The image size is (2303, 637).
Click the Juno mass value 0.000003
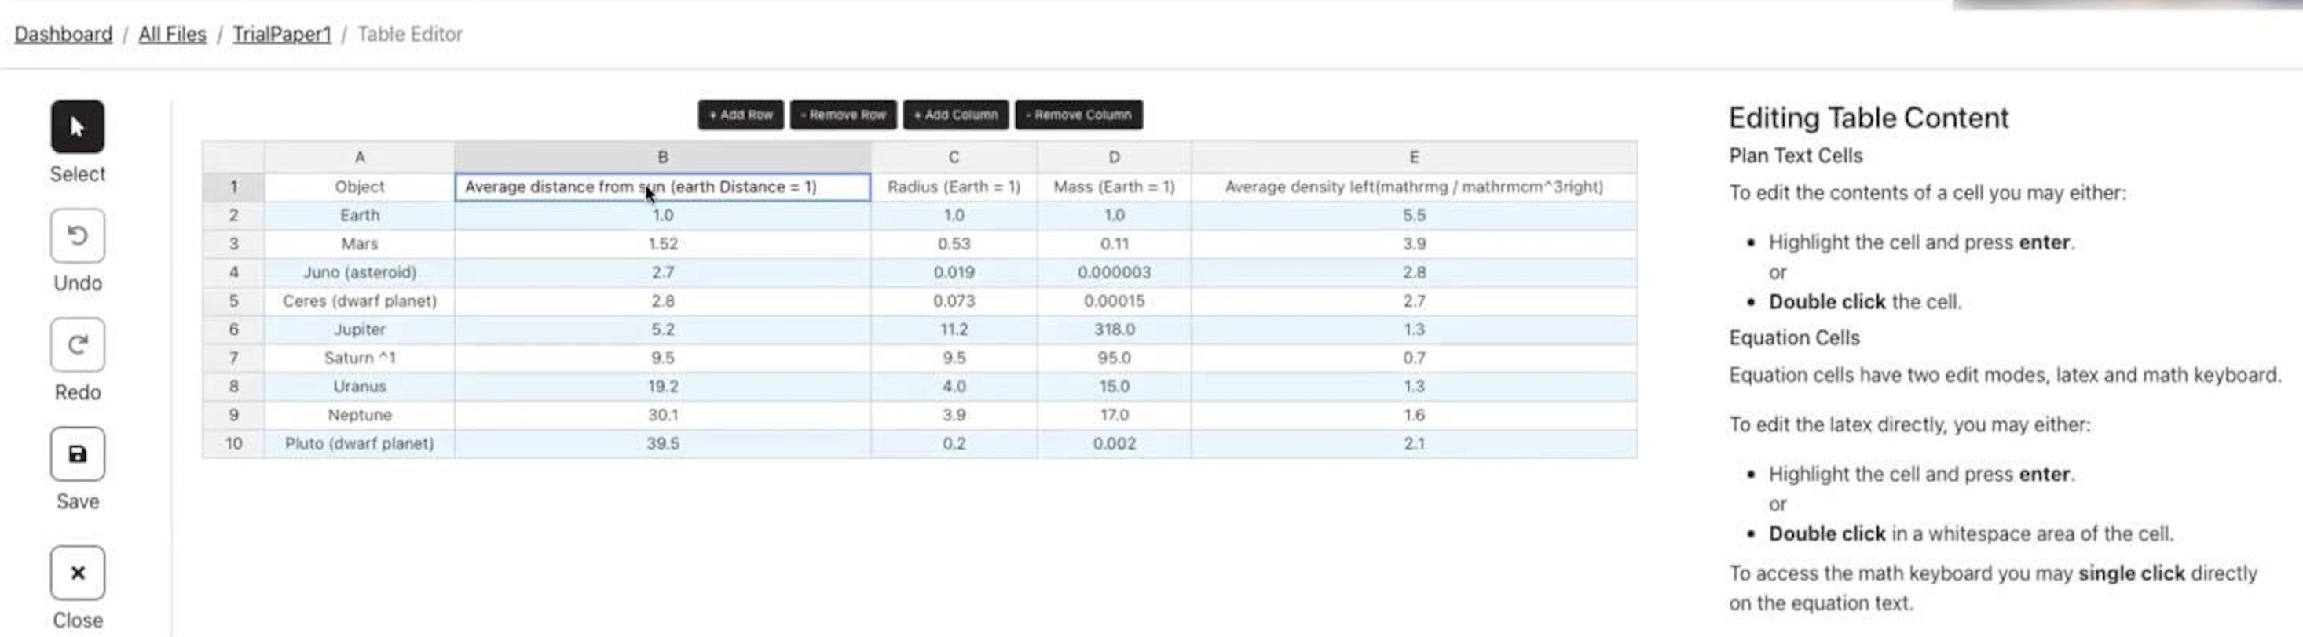coord(1114,272)
